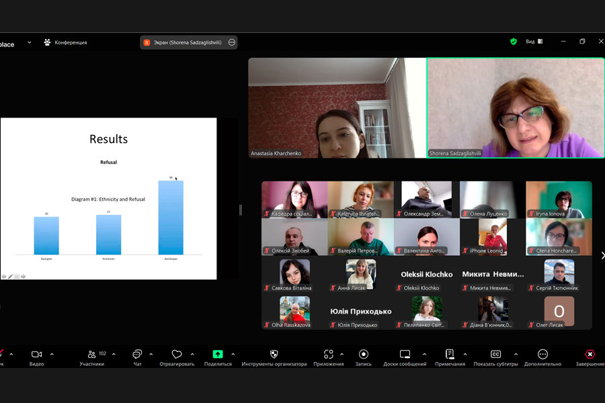Open the Чат chat panel
This screenshot has height=403, width=605.
(137, 357)
